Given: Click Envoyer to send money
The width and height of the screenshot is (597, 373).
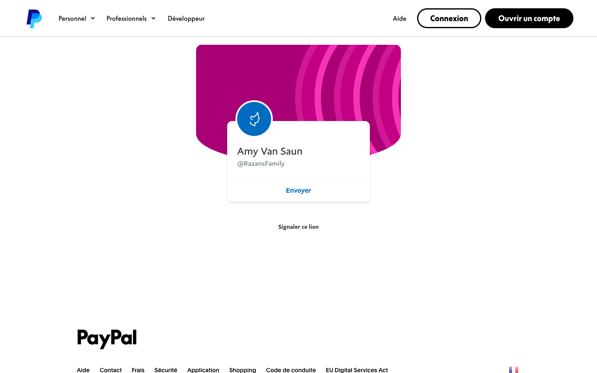Looking at the screenshot, I should point(298,190).
